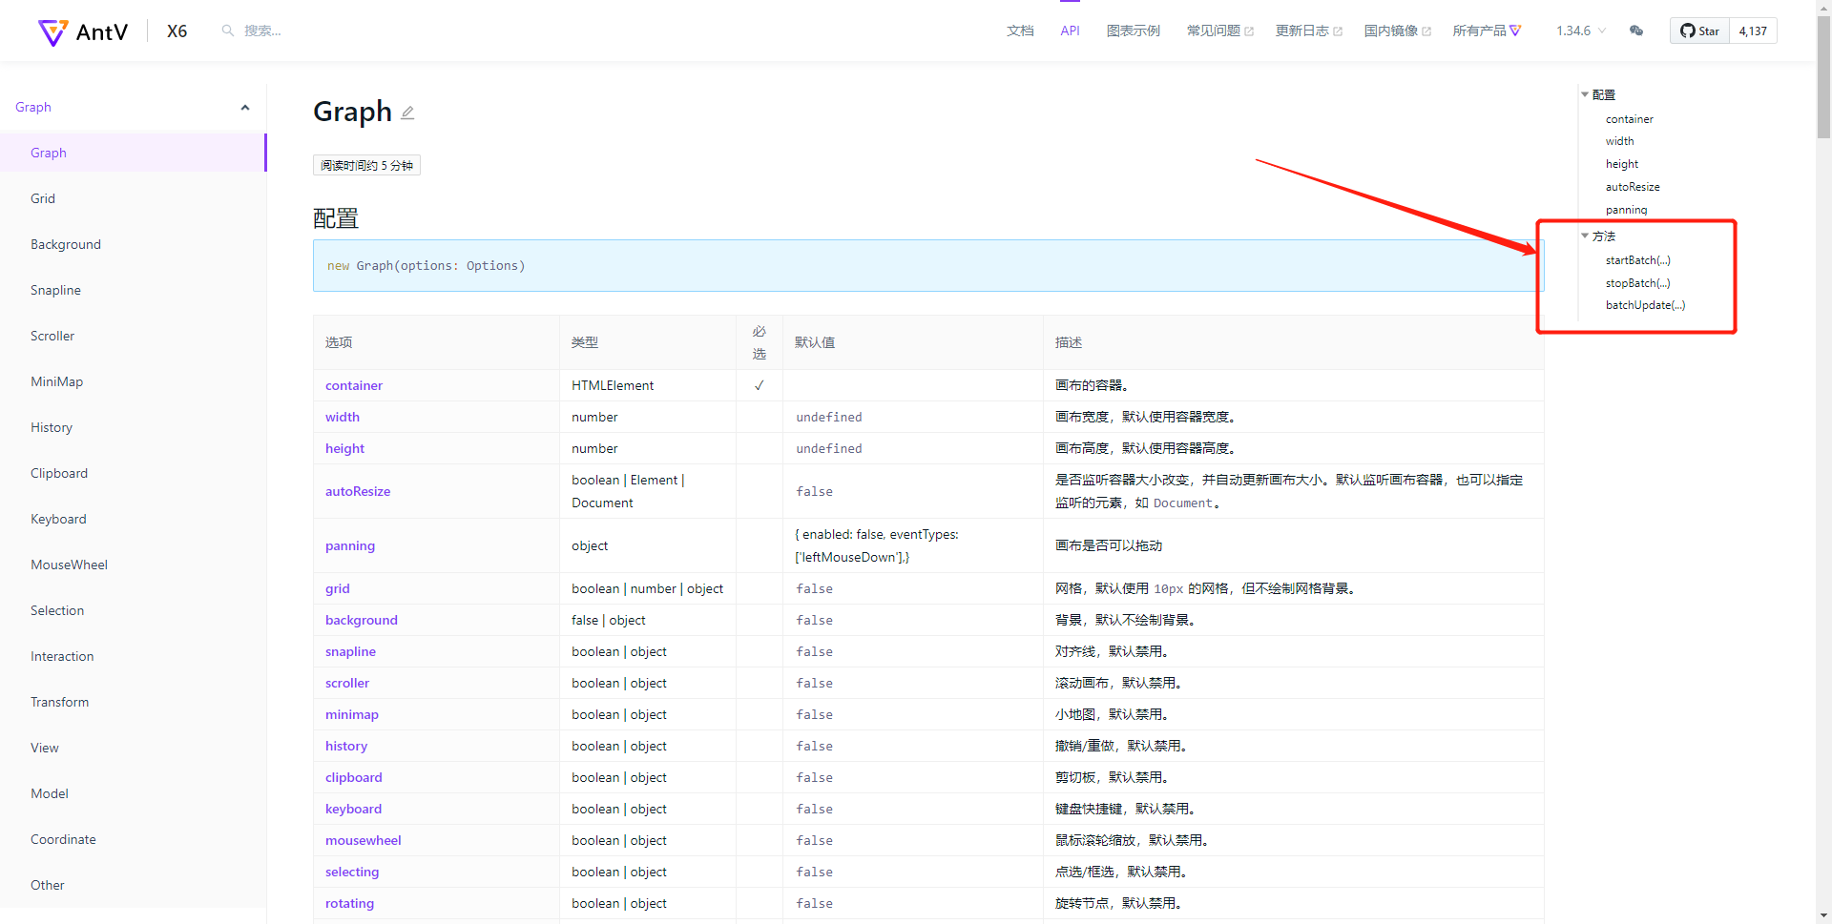The width and height of the screenshot is (1832, 924).
Task: Click the AntV logo
Action: pyautogui.click(x=82, y=31)
